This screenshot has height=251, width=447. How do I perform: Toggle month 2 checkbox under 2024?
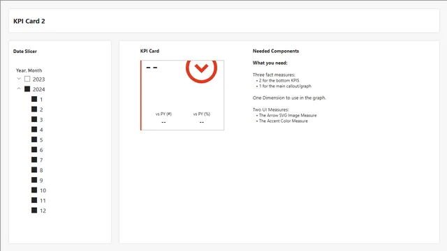[34, 109]
